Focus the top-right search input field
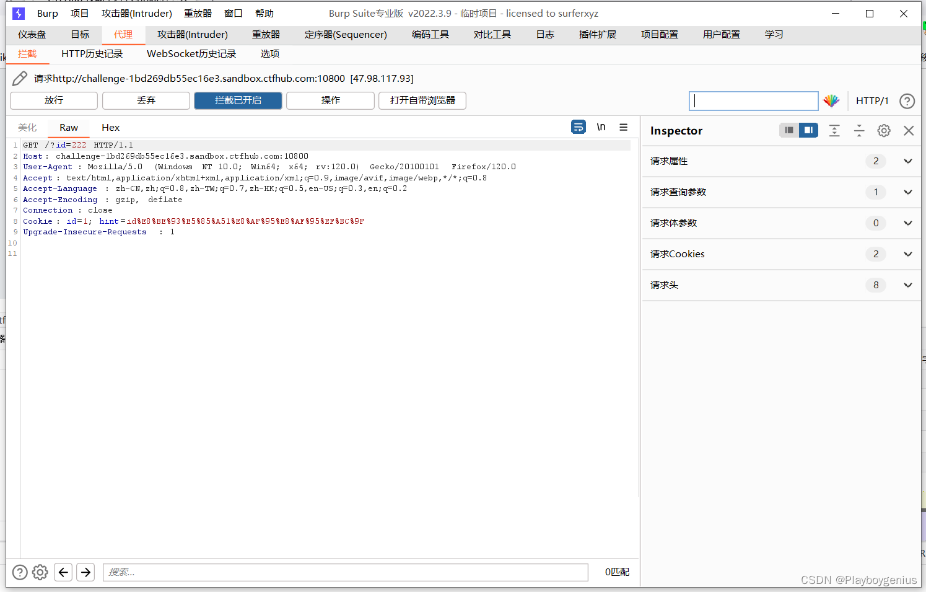 click(754, 101)
